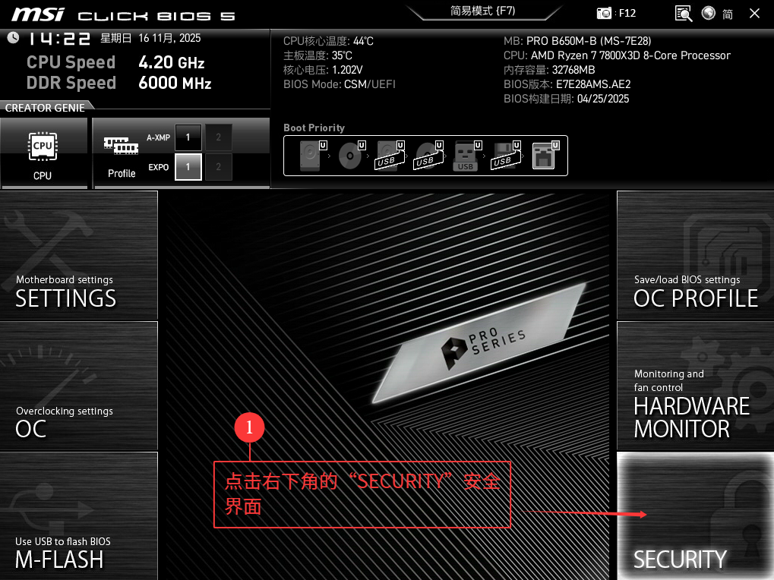774x580 pixels.
Task: Open the BIOS search magnifier icon
Action: point(684,13)
